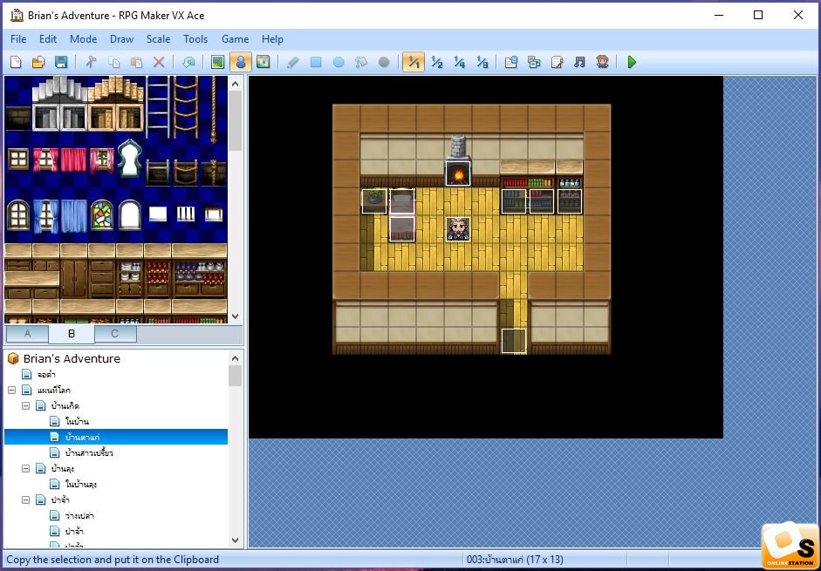
Task: Set map zoom scale to 1/4
Action: point(459,62)
